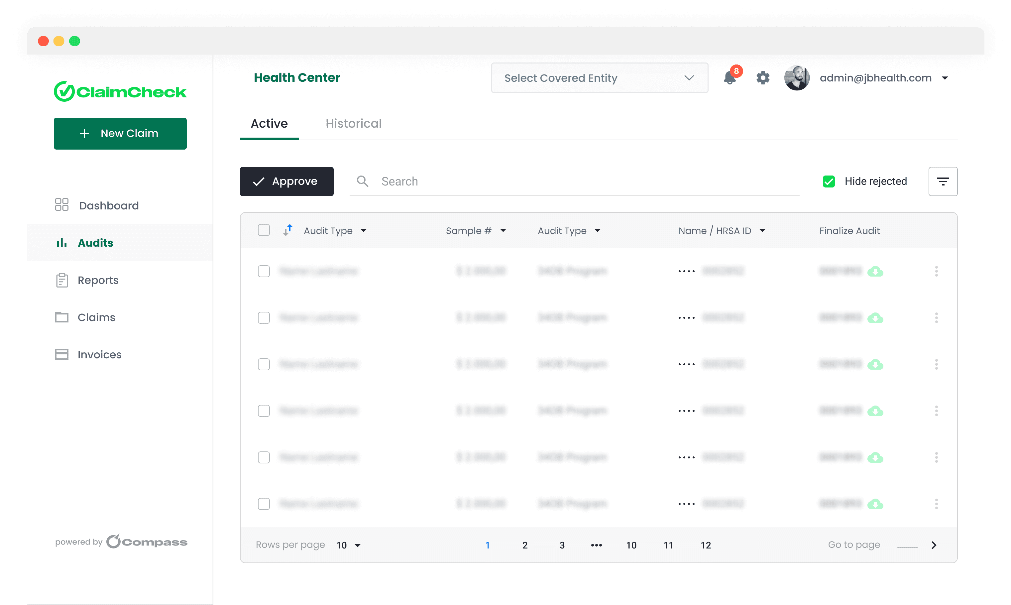Click the user profile avatar
Screen dimensions: 1011x605
pyautogui.click(x=797, y=78)
